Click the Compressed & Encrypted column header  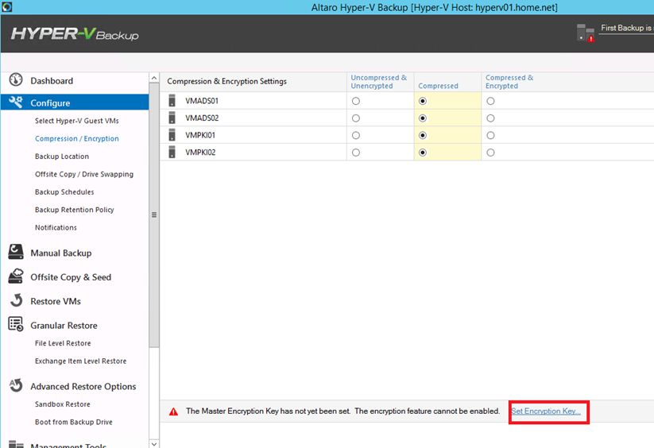[509, 82]
